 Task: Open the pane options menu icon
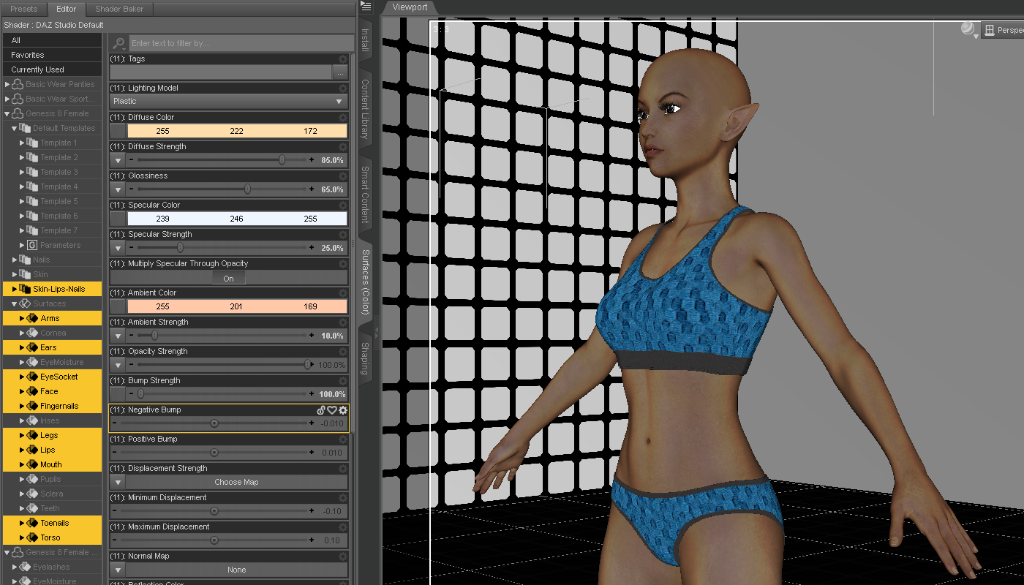[x=366, y=7]
